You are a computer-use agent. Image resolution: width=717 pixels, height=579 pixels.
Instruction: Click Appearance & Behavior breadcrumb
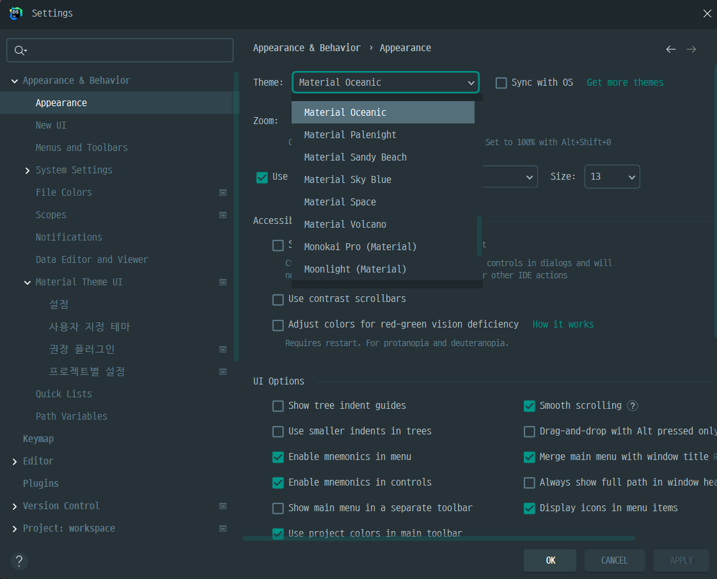306,48
